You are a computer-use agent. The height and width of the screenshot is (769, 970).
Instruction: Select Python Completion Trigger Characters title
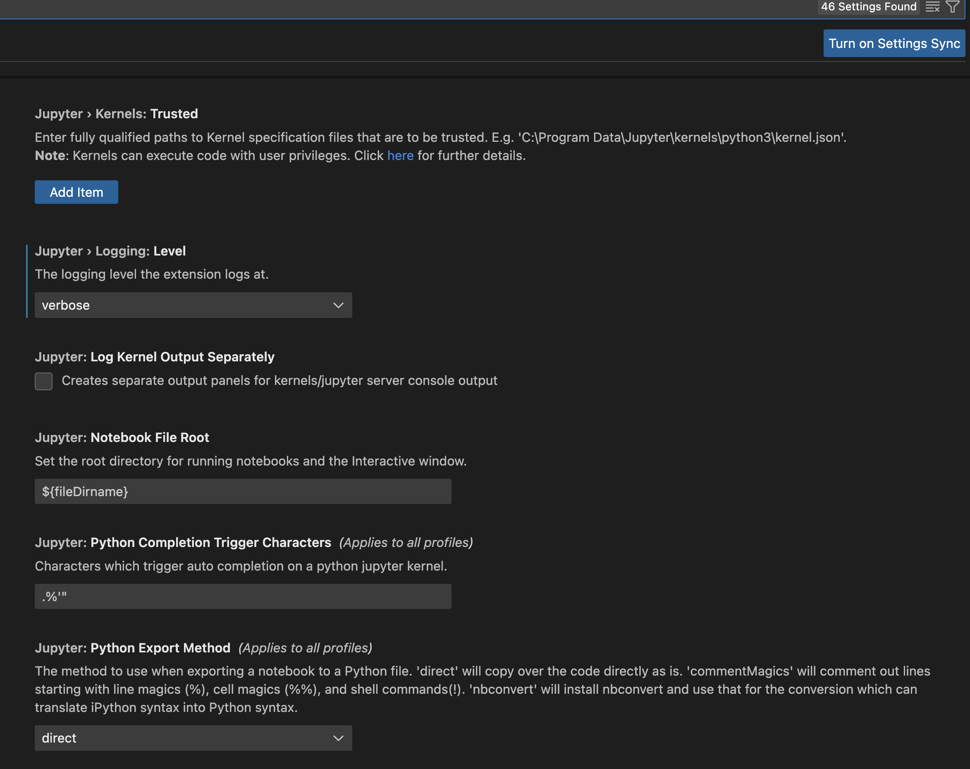pos(183,543)
